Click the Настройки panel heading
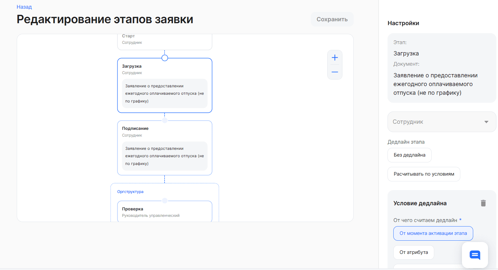This screenshot has width=498, height=270. coord(403,23)
